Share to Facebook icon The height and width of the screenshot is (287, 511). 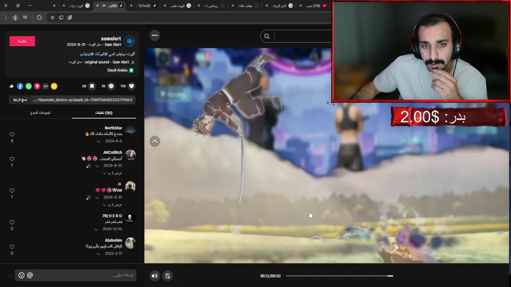coord(20,86)
